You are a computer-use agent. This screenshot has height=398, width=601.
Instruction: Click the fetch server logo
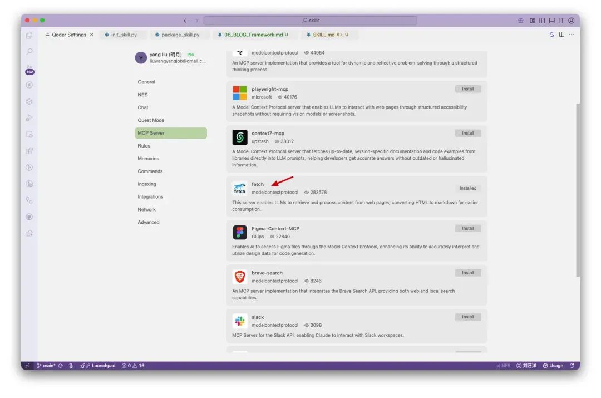[239, 188]
